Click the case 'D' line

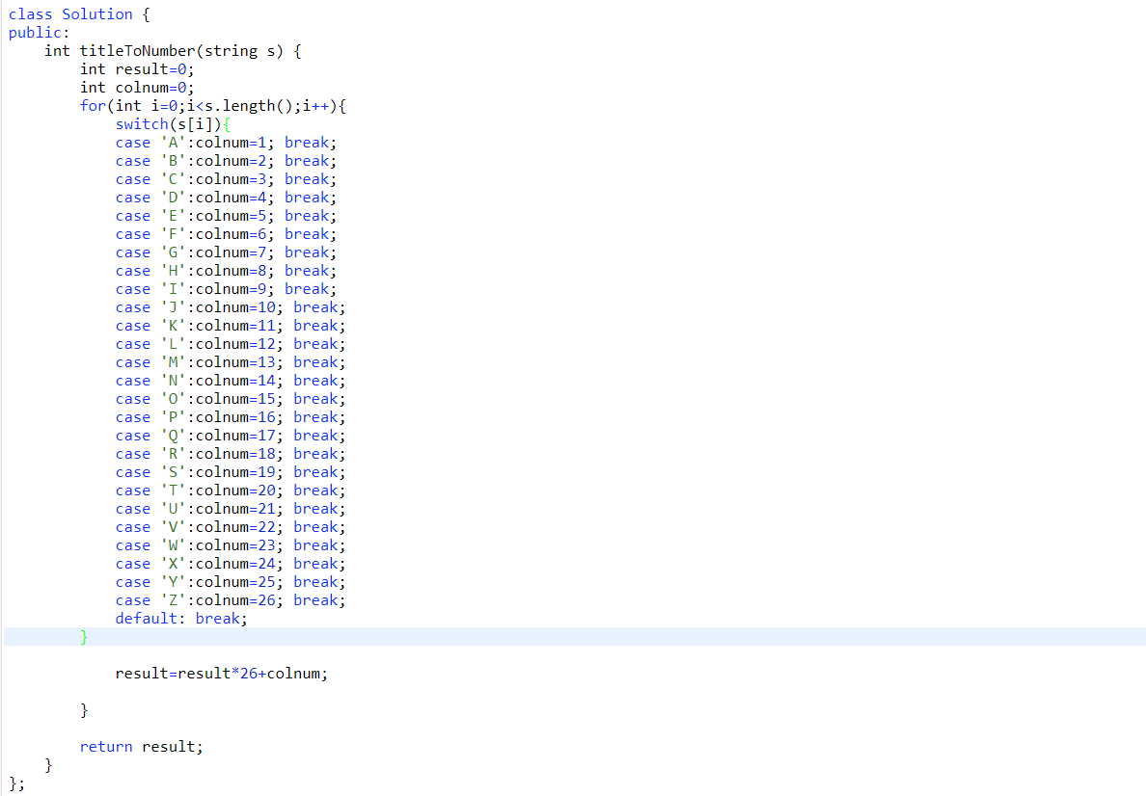coord(226,198)
